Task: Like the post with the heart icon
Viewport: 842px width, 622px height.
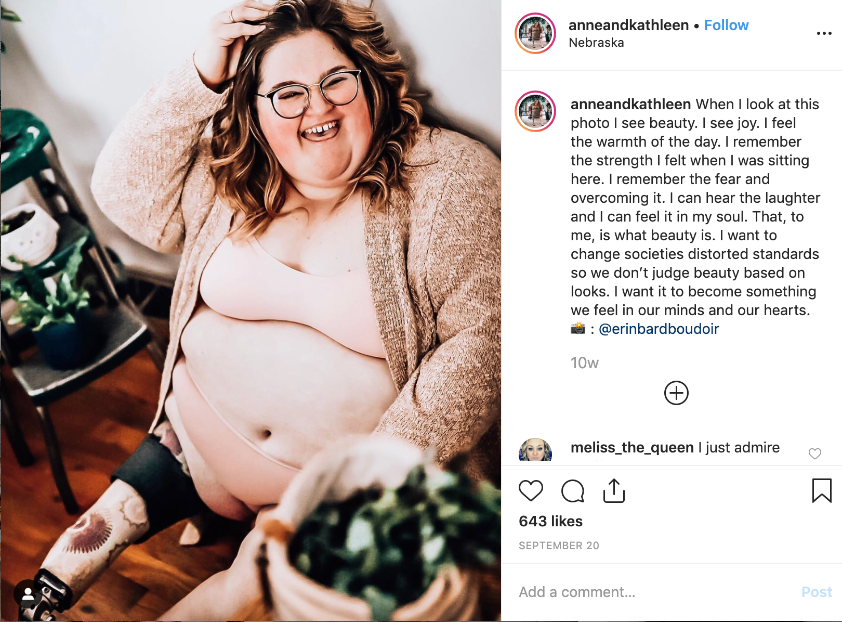Action: (x=531, y=490)
